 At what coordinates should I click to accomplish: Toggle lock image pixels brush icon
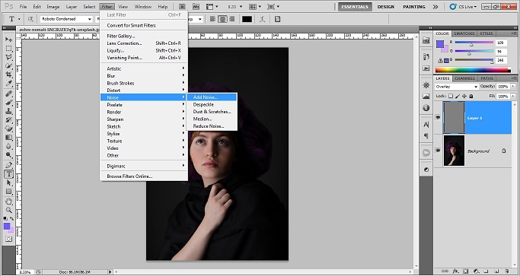pos(458,96)
